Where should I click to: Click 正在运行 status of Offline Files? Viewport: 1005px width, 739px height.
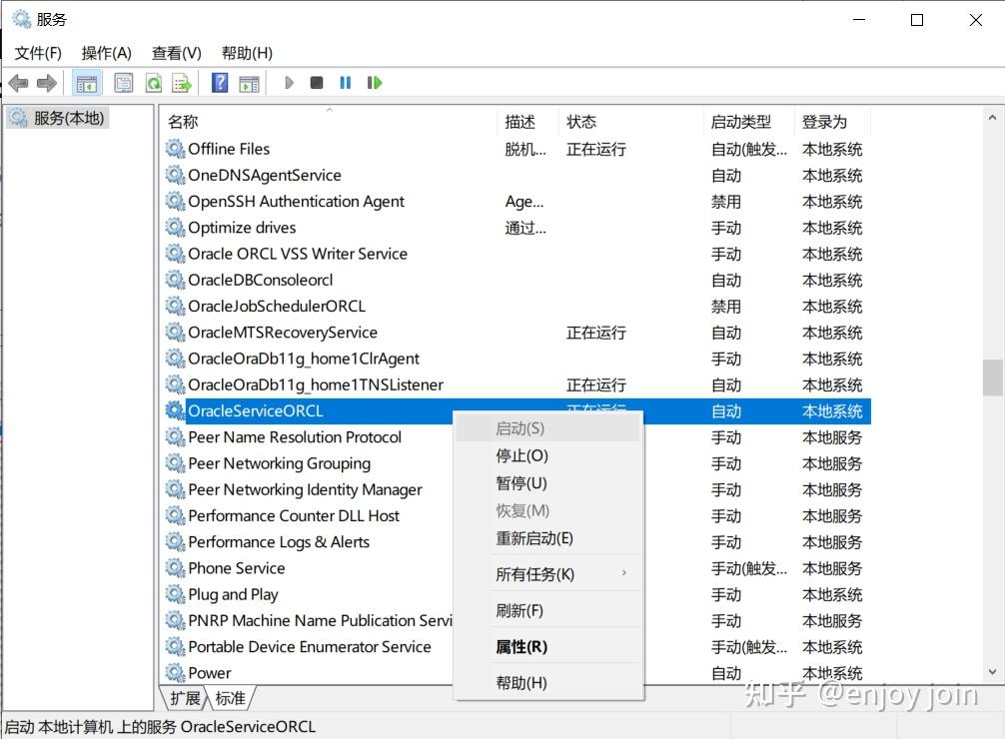click(596, 150)
